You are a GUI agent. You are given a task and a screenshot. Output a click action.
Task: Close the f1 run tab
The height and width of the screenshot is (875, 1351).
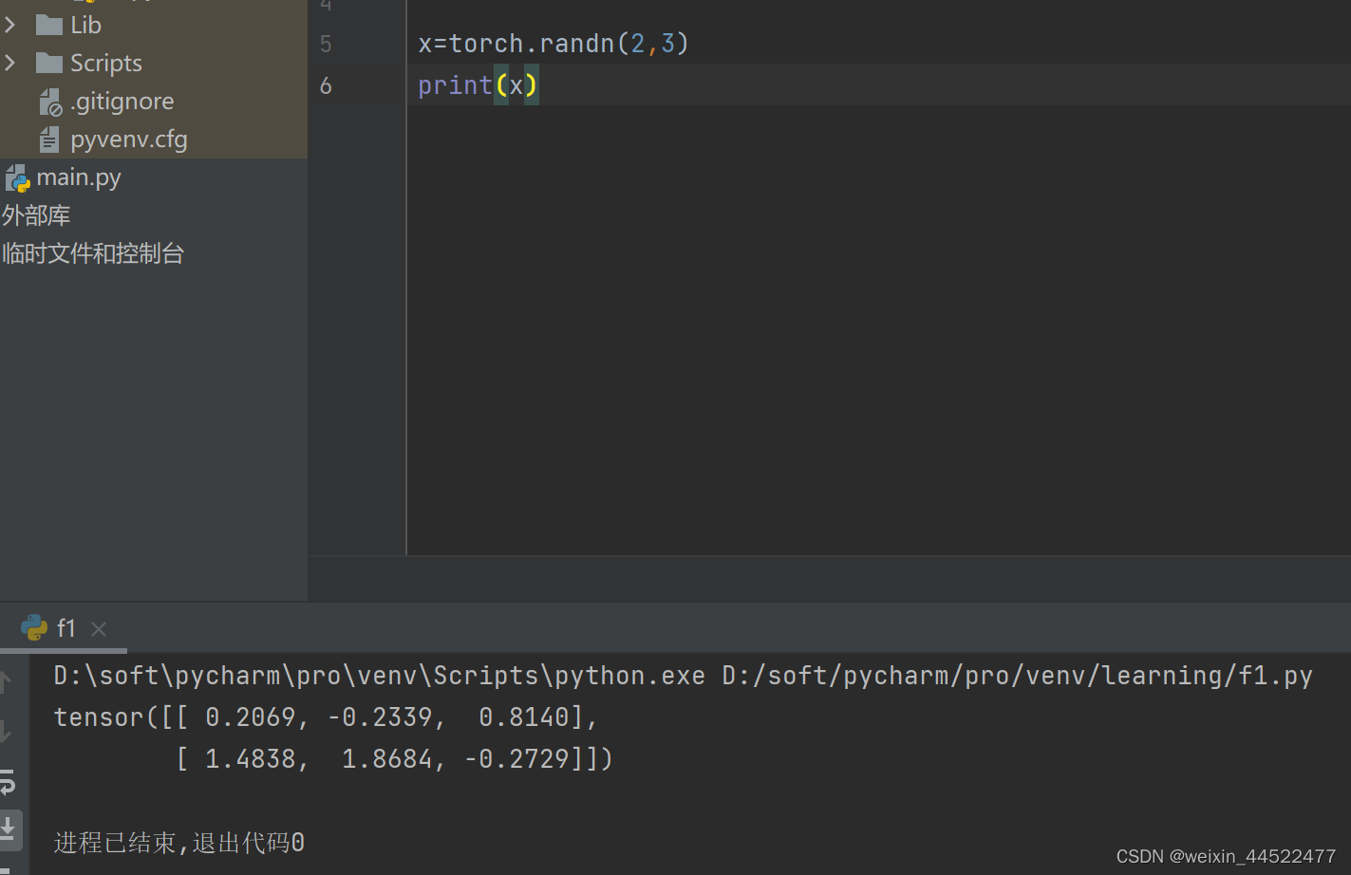pyautogui.click(x=99, y=628)
